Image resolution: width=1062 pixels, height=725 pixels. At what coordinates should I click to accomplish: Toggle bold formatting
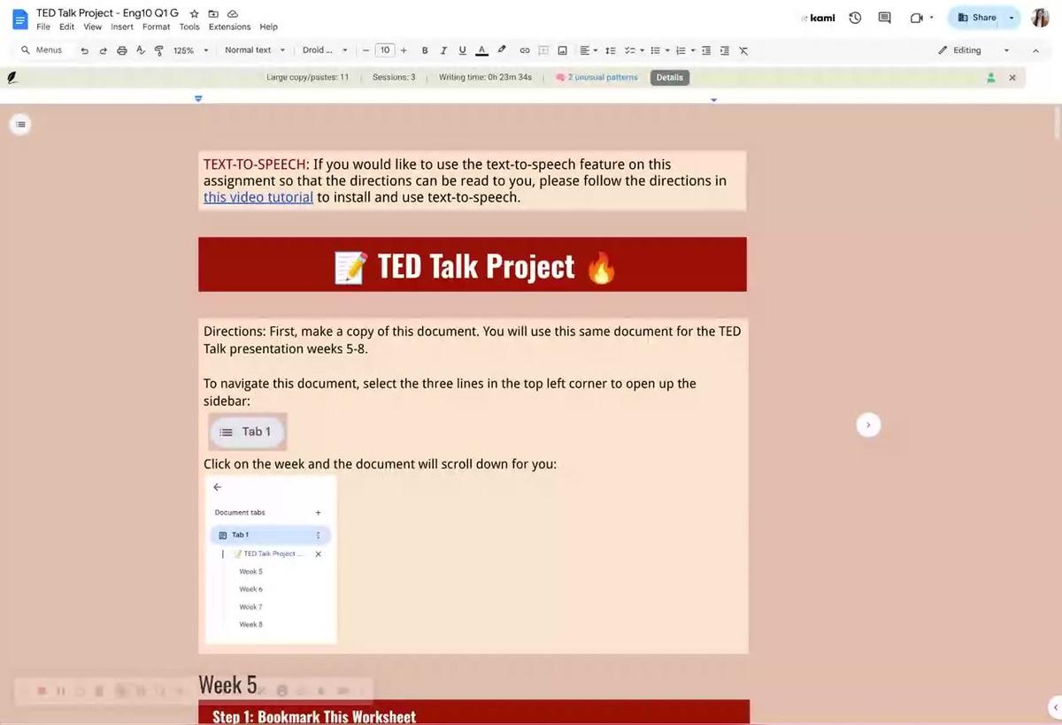click(x=425, y=50)
